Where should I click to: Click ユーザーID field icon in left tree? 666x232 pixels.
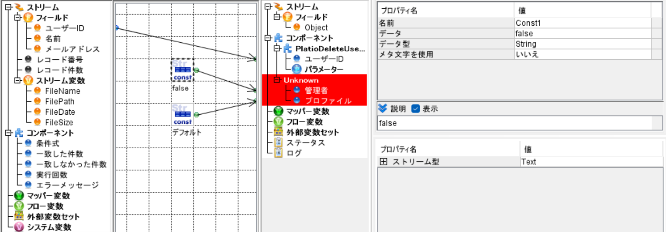[x=37, y=28]
